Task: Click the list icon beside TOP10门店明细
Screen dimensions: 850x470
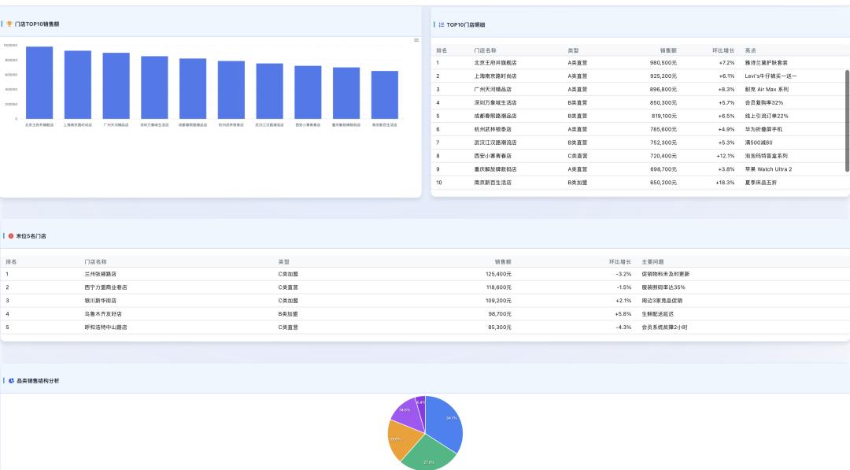Action: coord(442,24)
